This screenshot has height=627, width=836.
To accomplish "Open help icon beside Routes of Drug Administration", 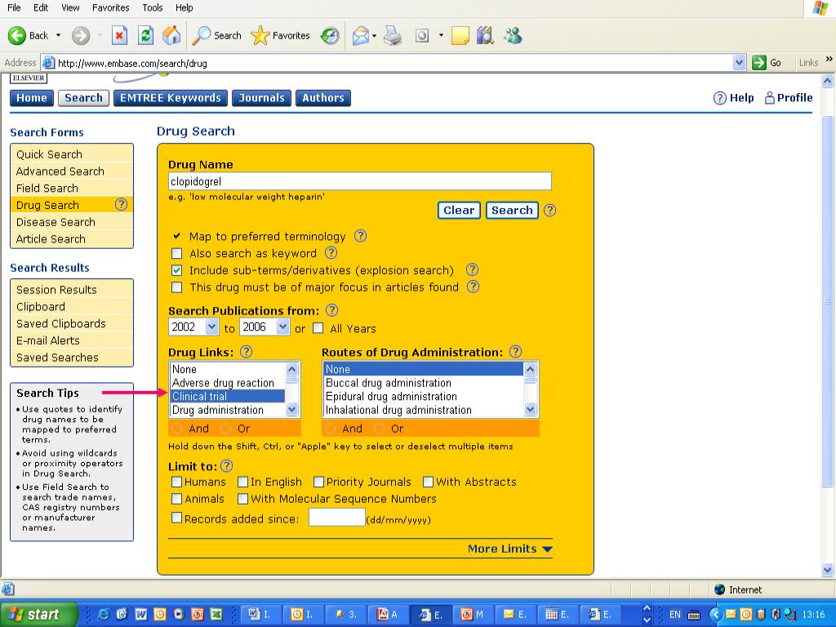I will (515, 351).
